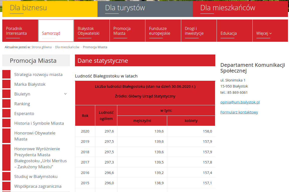The height and width of the screenshot is (192, 289).
Task: Click the Departament Komunikacji Społecznej heading
Action: (253, 68)
